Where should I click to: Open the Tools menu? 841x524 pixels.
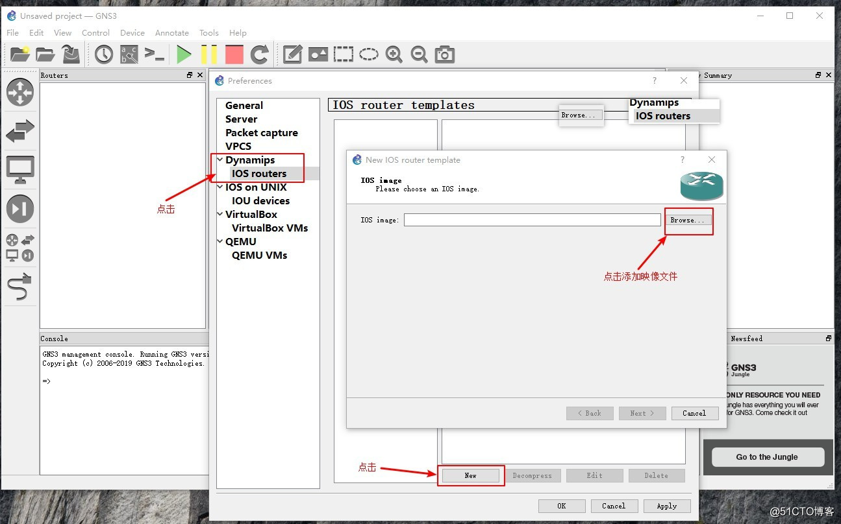[x=209, y=32]
